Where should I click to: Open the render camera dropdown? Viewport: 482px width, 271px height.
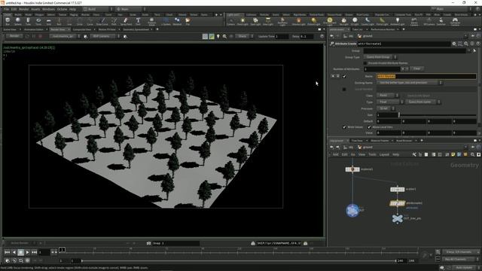[104, 36]
